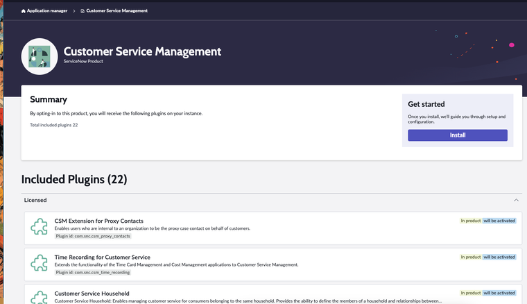Open Customer Service Household plugin title
Screen dimensions: 527x304
pyautogui.click(x=92, y=294)
